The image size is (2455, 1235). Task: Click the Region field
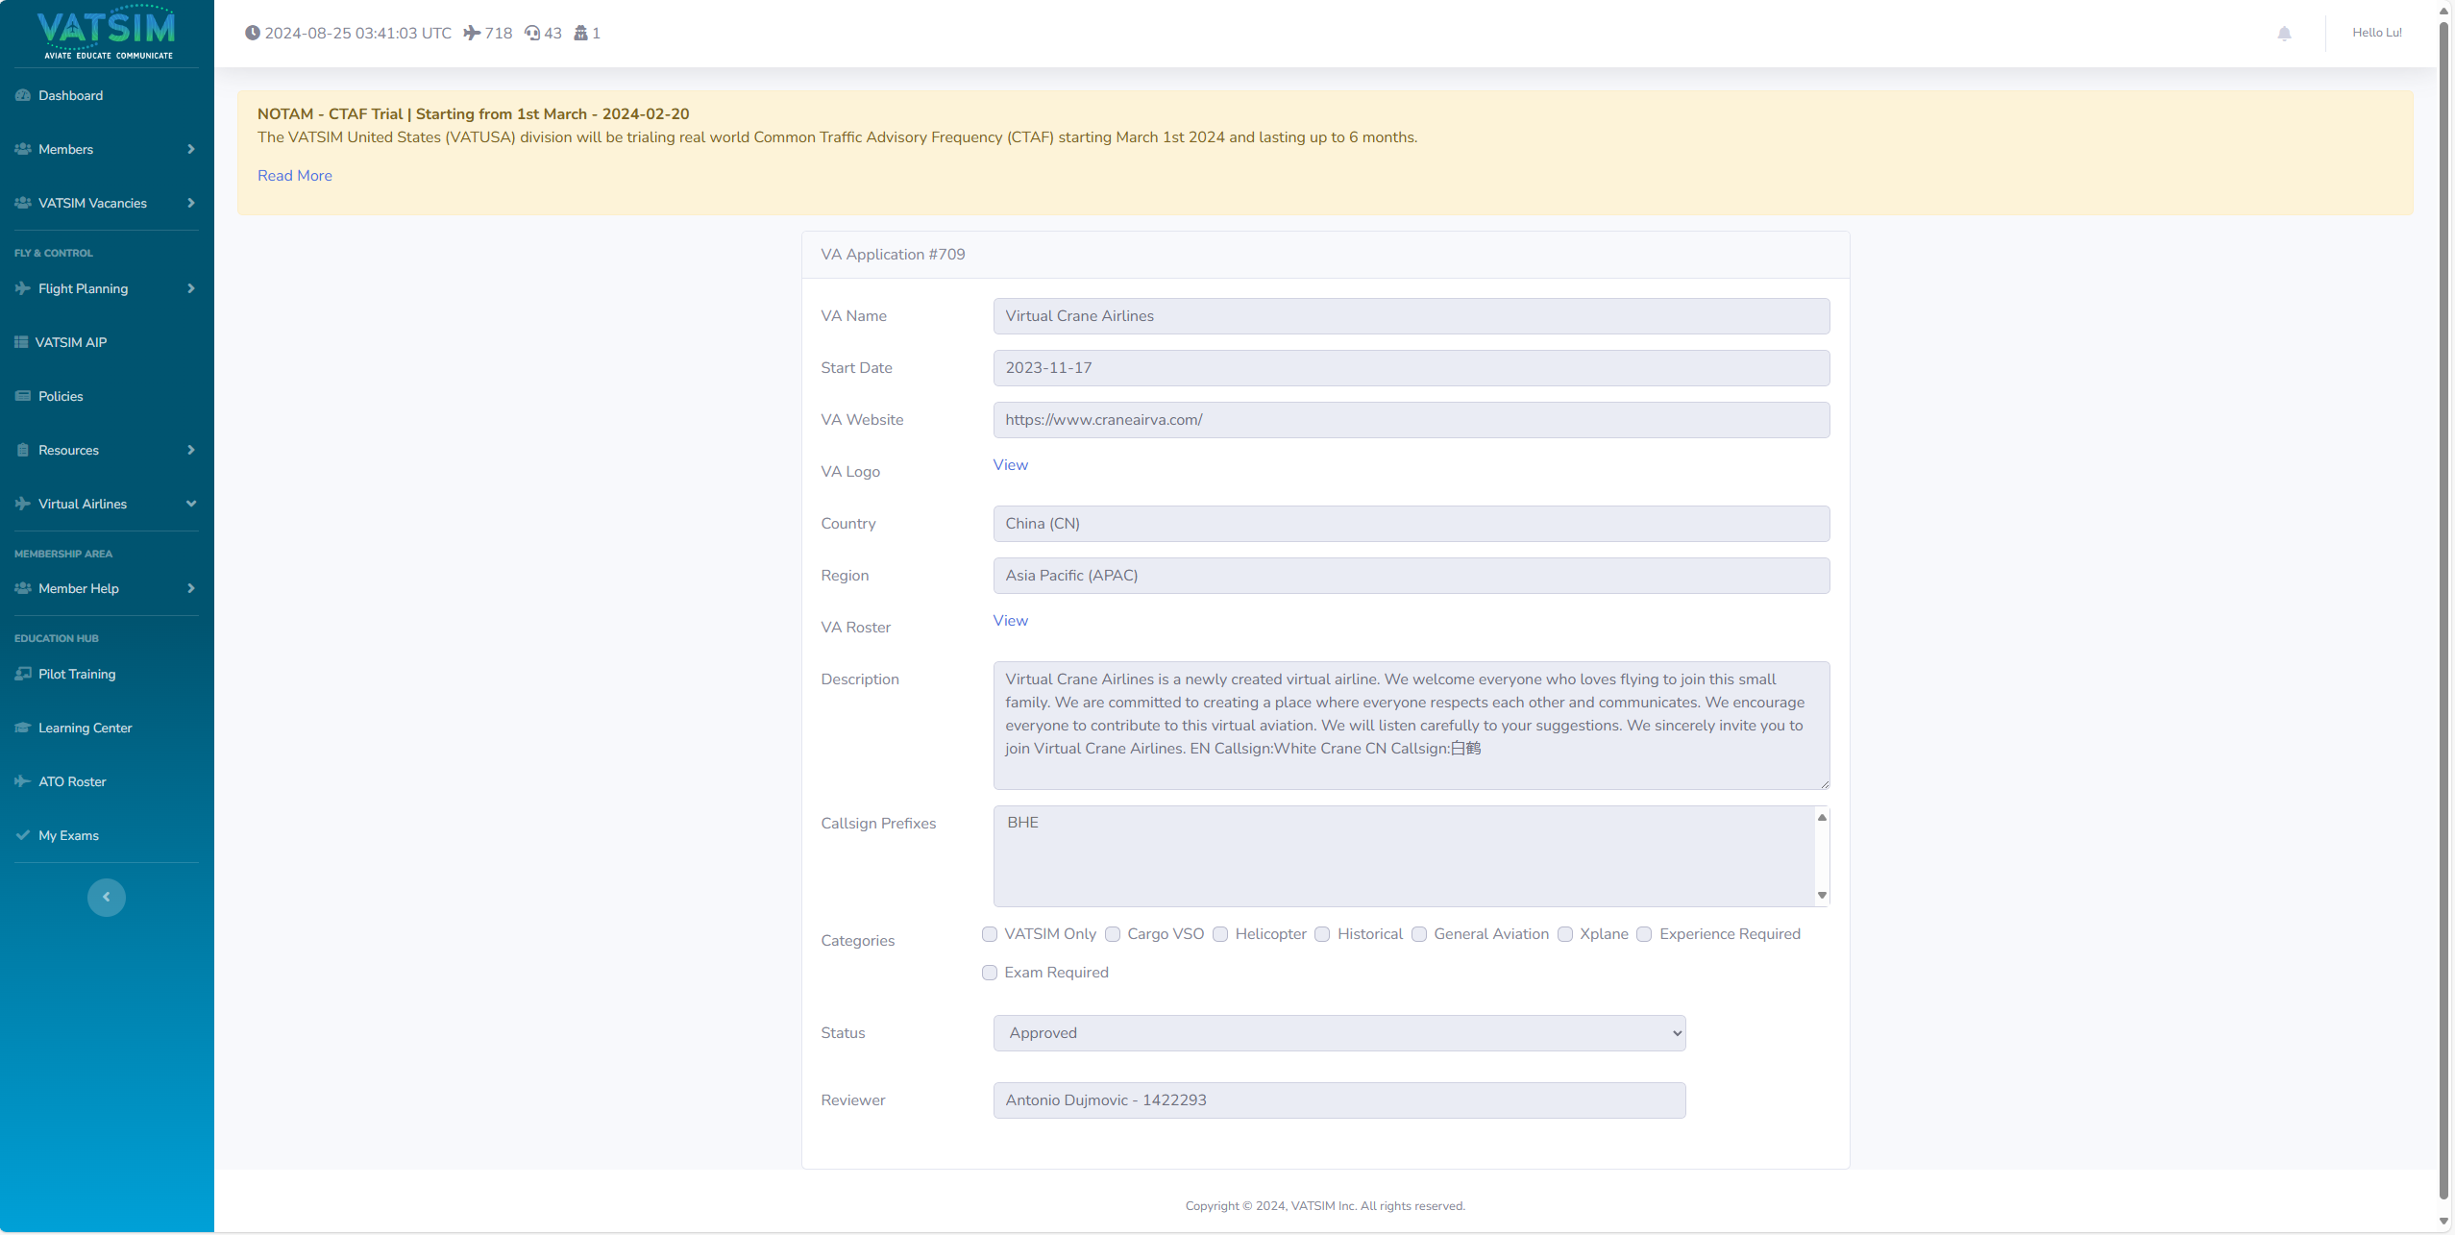[1412, 576]
